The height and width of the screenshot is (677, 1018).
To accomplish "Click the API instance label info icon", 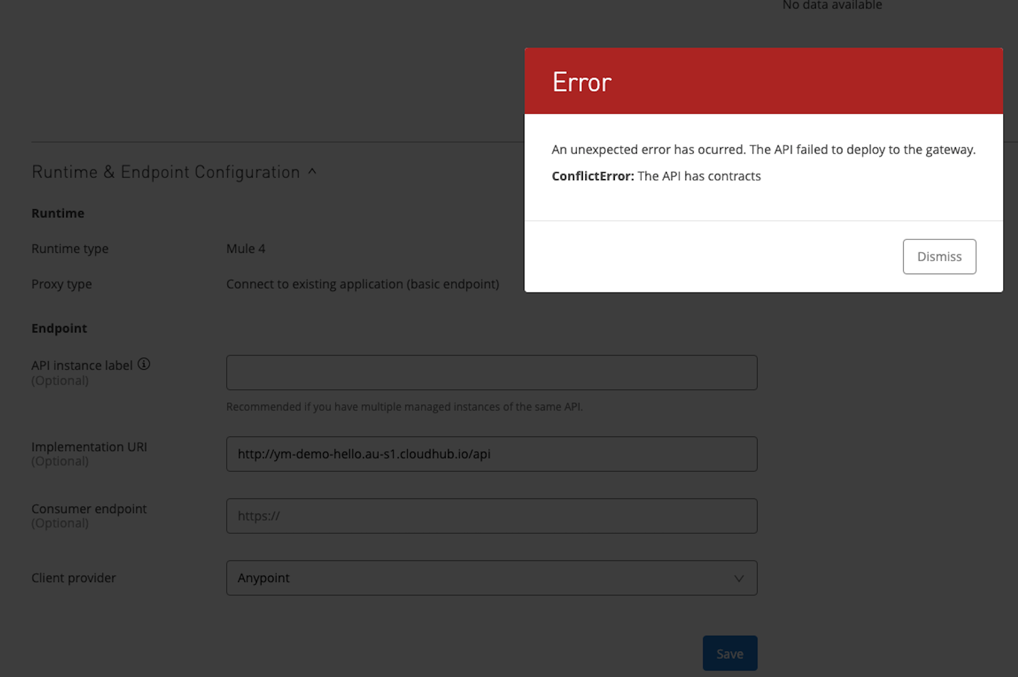I will (x=144, y=364).
